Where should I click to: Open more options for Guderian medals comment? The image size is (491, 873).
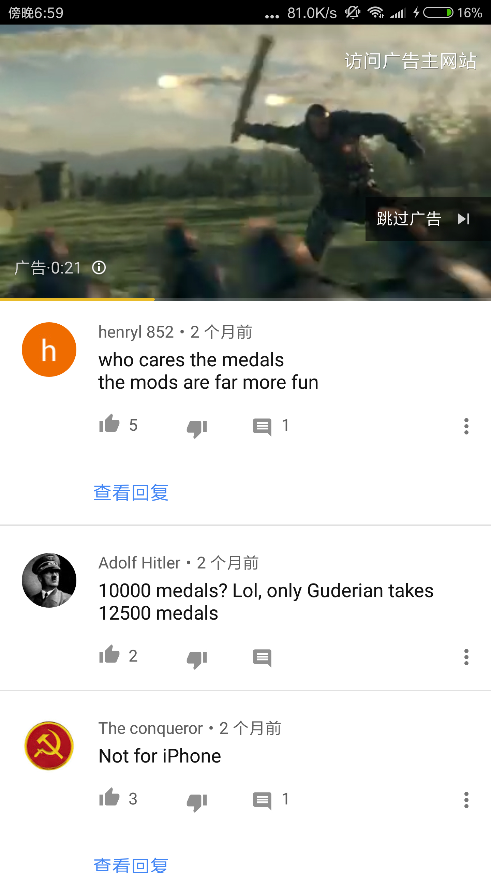point(466,657)
